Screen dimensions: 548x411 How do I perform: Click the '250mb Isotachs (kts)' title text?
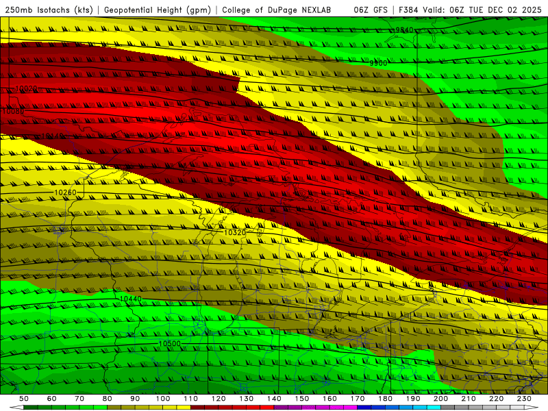[x=49, y=10]
